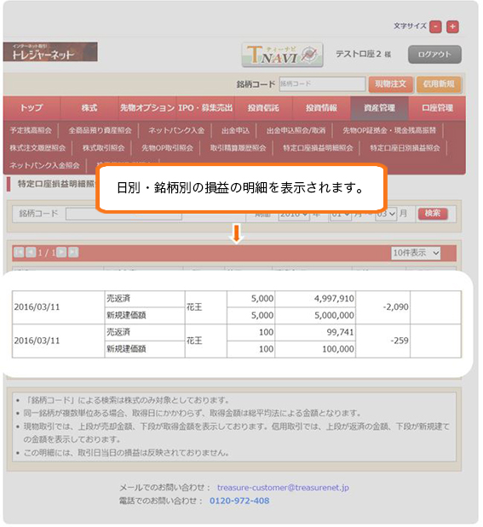Focus the top 銘柄コード input field
This screenshot has height=527, width=483.
point(322,83)
